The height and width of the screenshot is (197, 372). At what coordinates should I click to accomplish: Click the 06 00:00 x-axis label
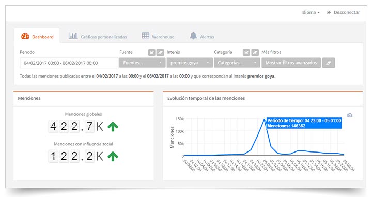(x=349, y=165)
